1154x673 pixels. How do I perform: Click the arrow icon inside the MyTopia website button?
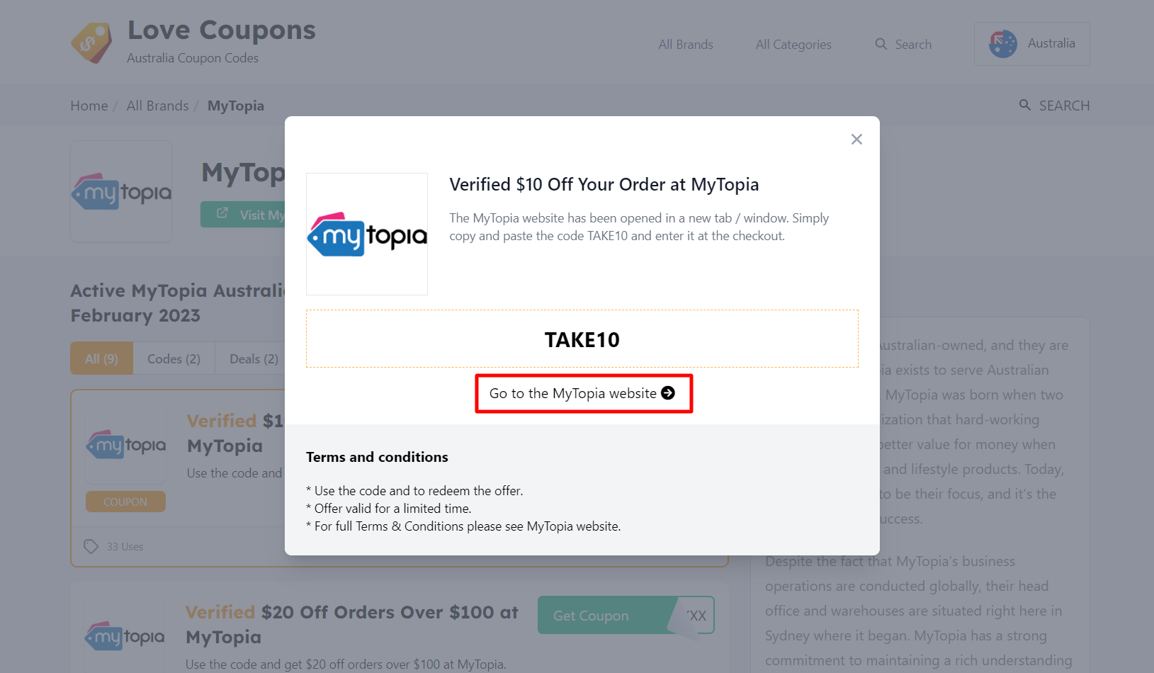click(x=667, y=393)
